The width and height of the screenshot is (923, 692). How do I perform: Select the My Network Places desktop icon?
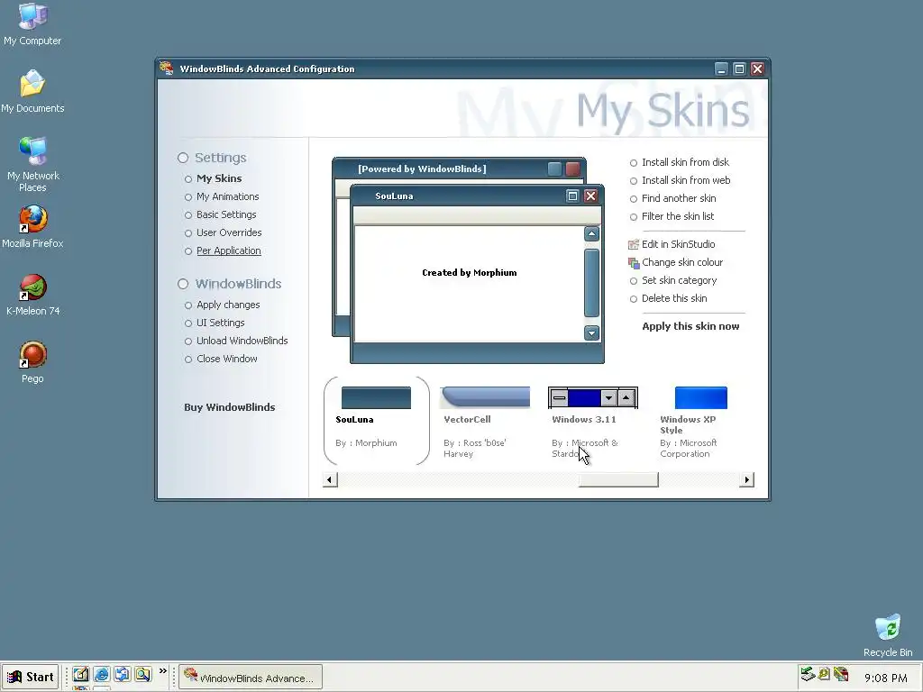(x=32, y=164)
